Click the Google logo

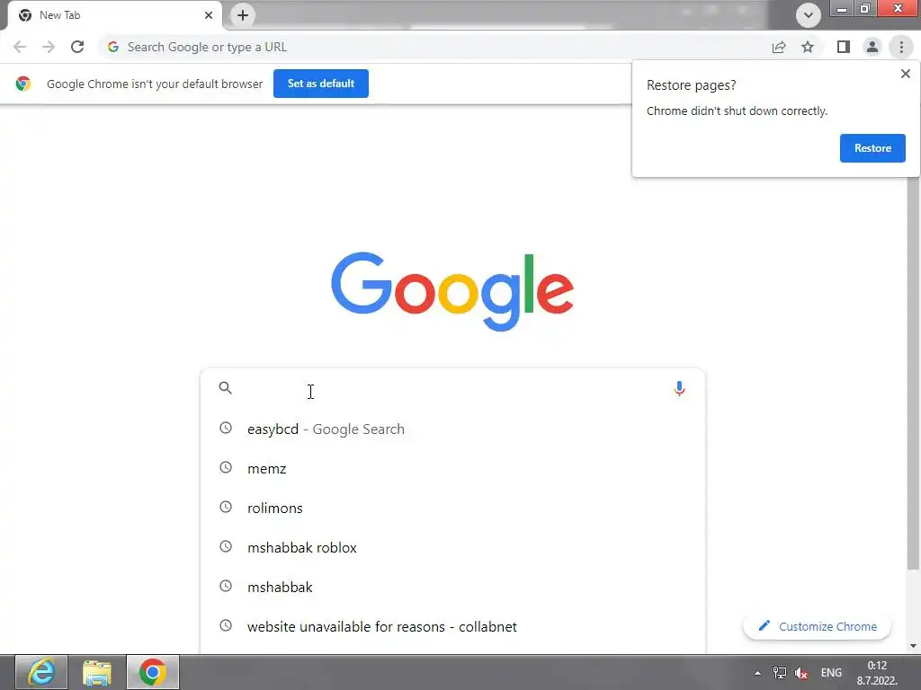pyautogui.click(x=452, y=292)
